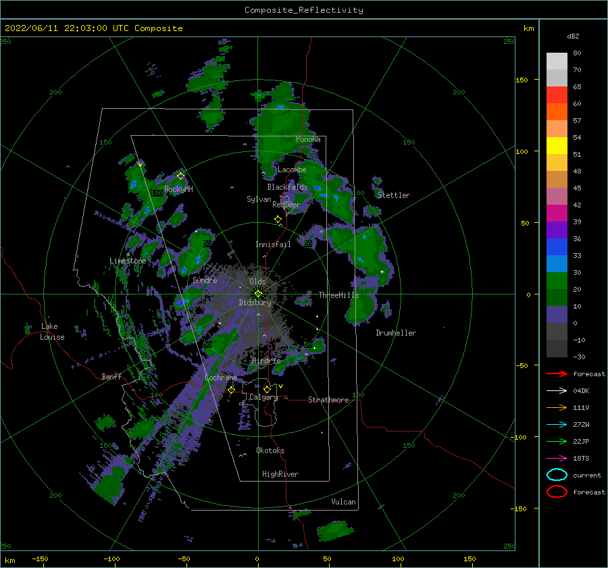
Task: Click the yellow diamond marker above Calgary label
Action: tap(267, 389)
